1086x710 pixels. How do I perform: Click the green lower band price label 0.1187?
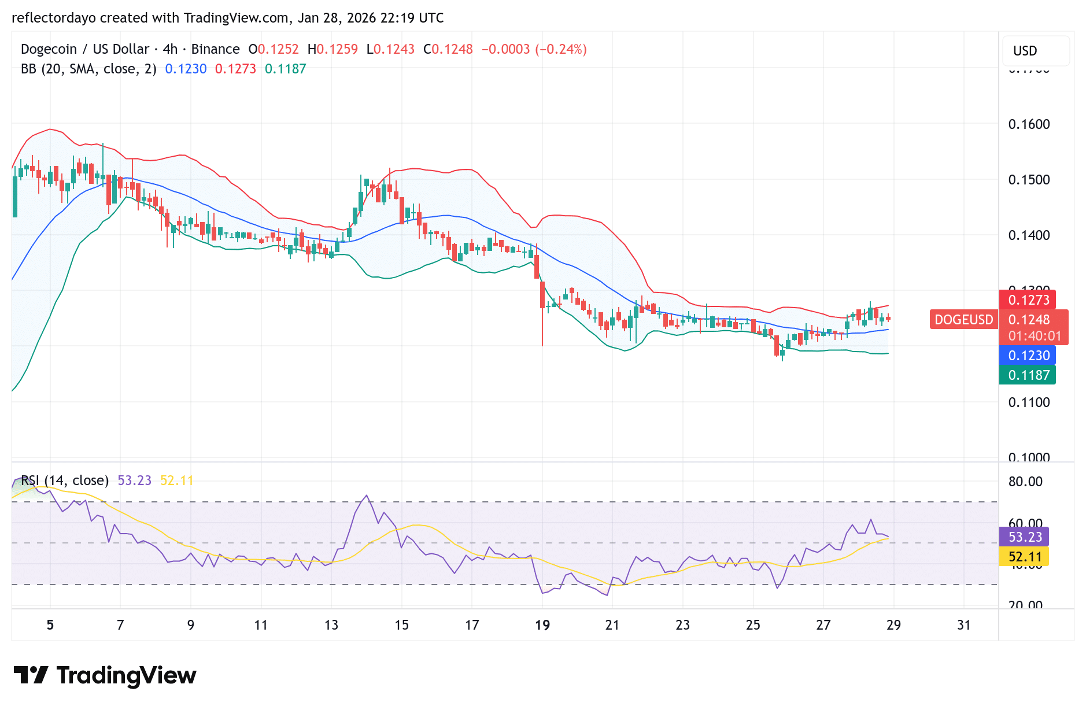click(1028, 375)
